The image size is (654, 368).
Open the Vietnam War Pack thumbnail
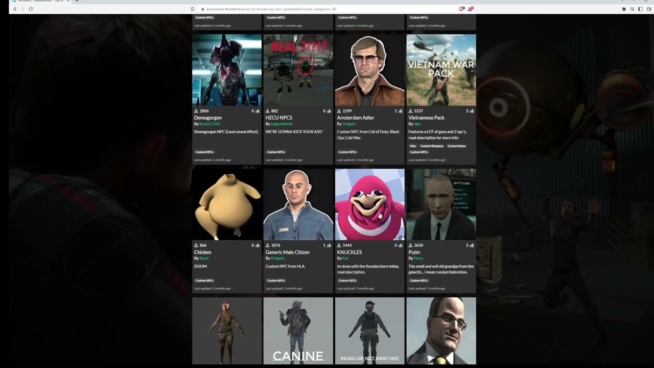pos(441,70)
